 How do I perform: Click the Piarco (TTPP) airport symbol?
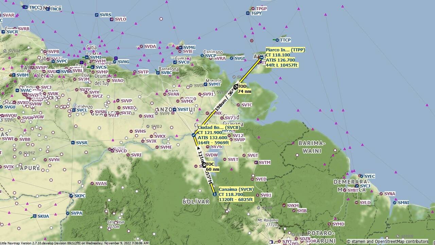(261, 58)
